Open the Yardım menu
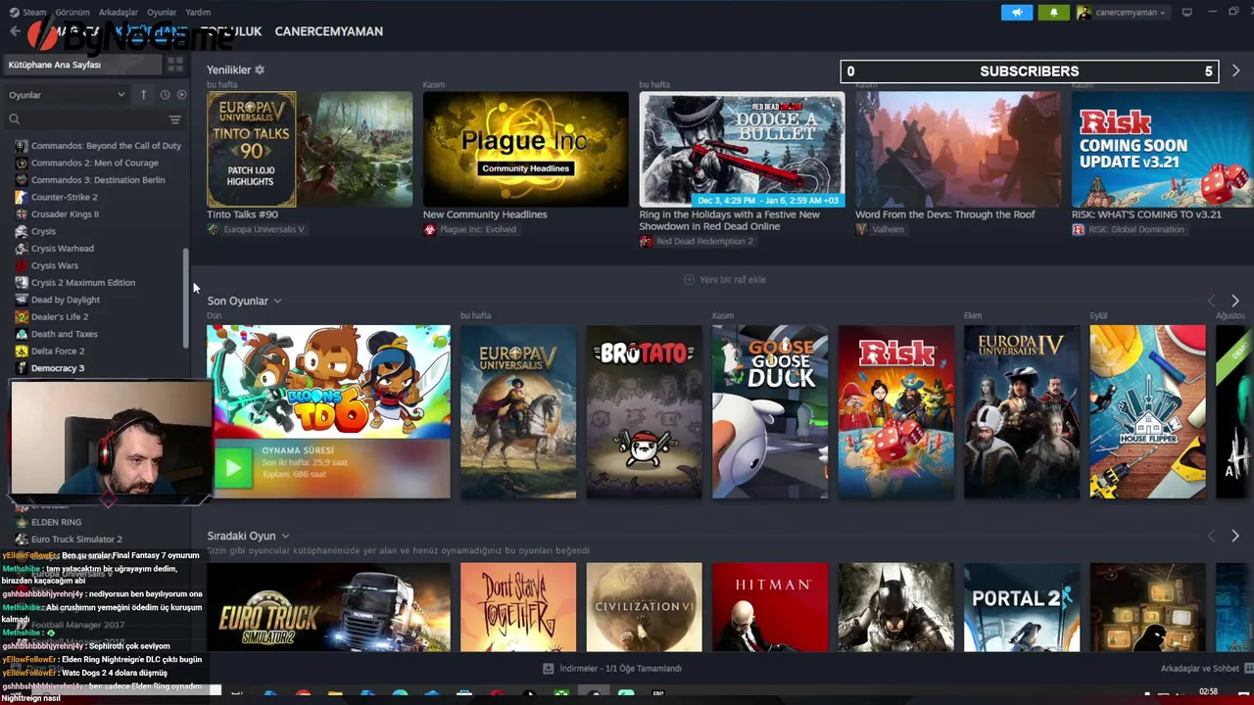 tap(198, 13)
